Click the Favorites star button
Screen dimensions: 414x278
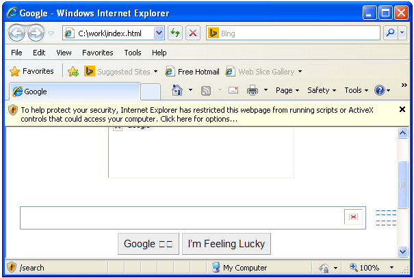coord(31,71)
